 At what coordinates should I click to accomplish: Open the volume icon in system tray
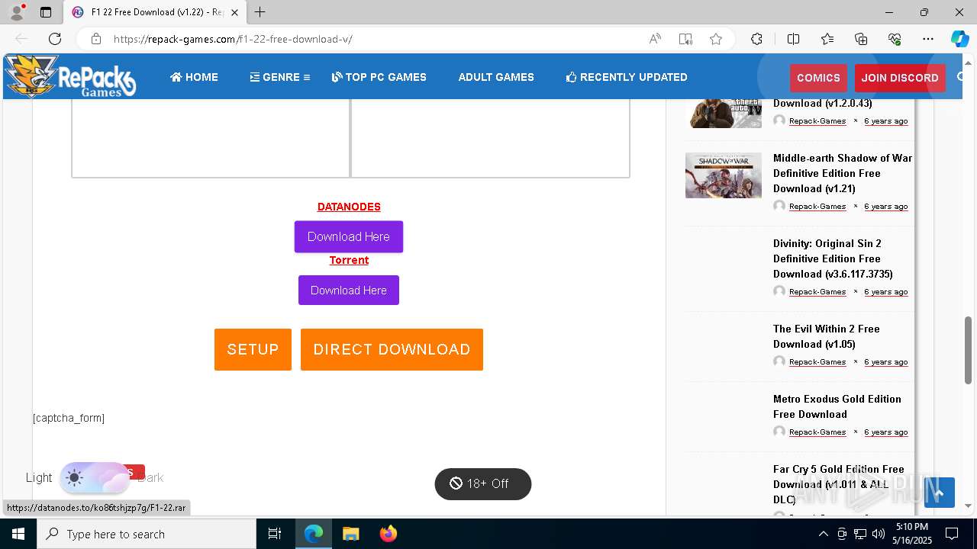[879, 534]
